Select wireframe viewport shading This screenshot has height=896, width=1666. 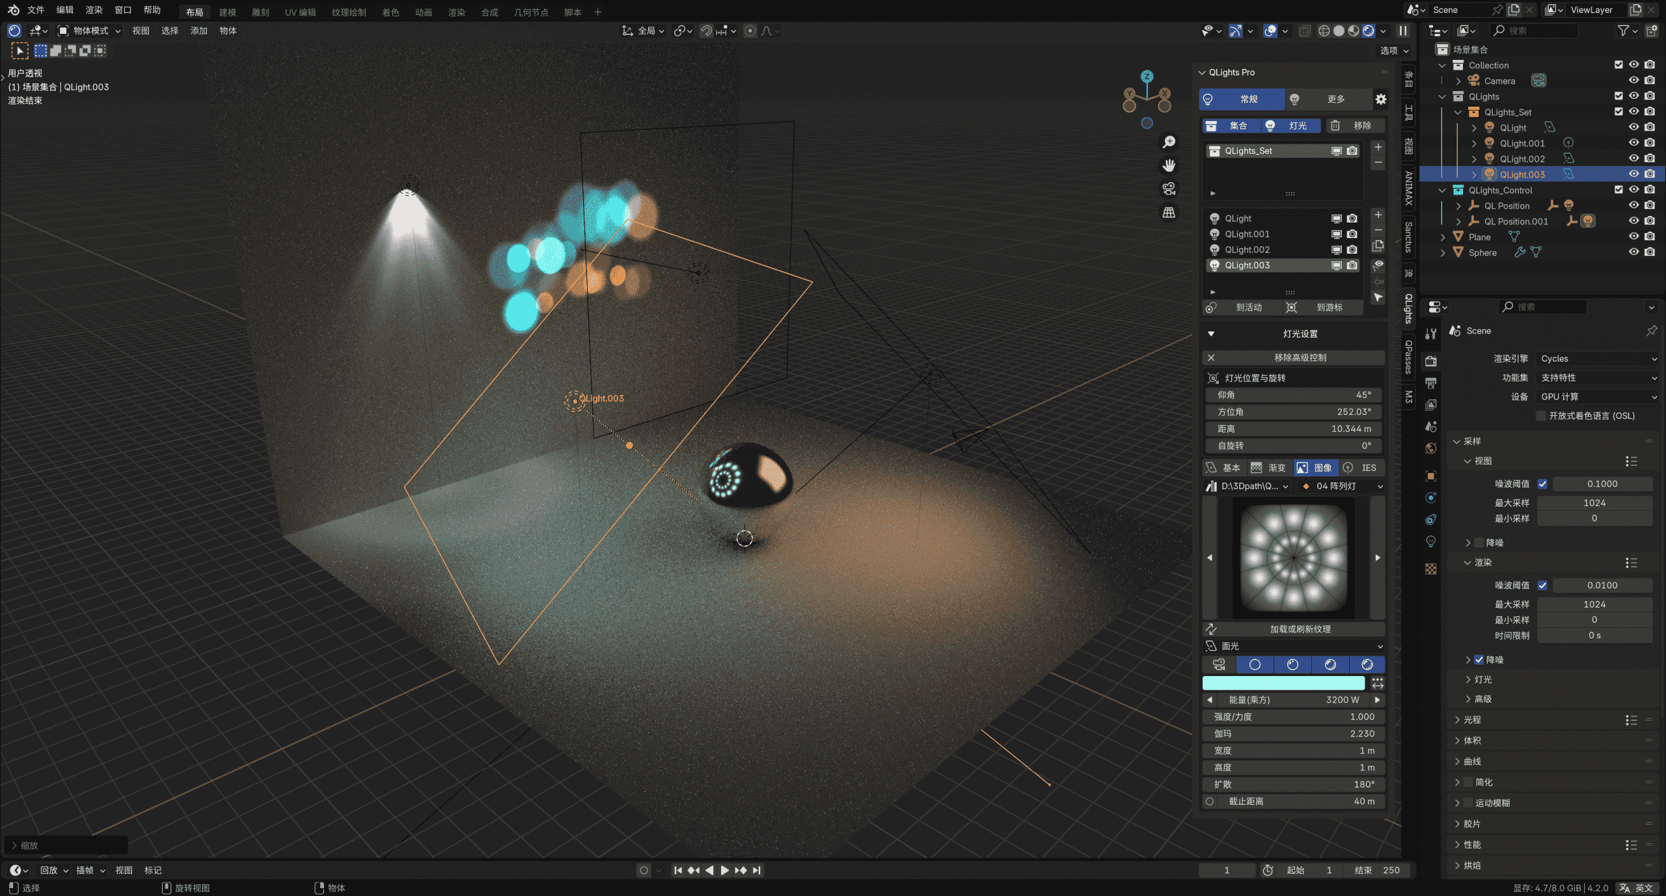pyautogui.click(x=1324, y=31)
